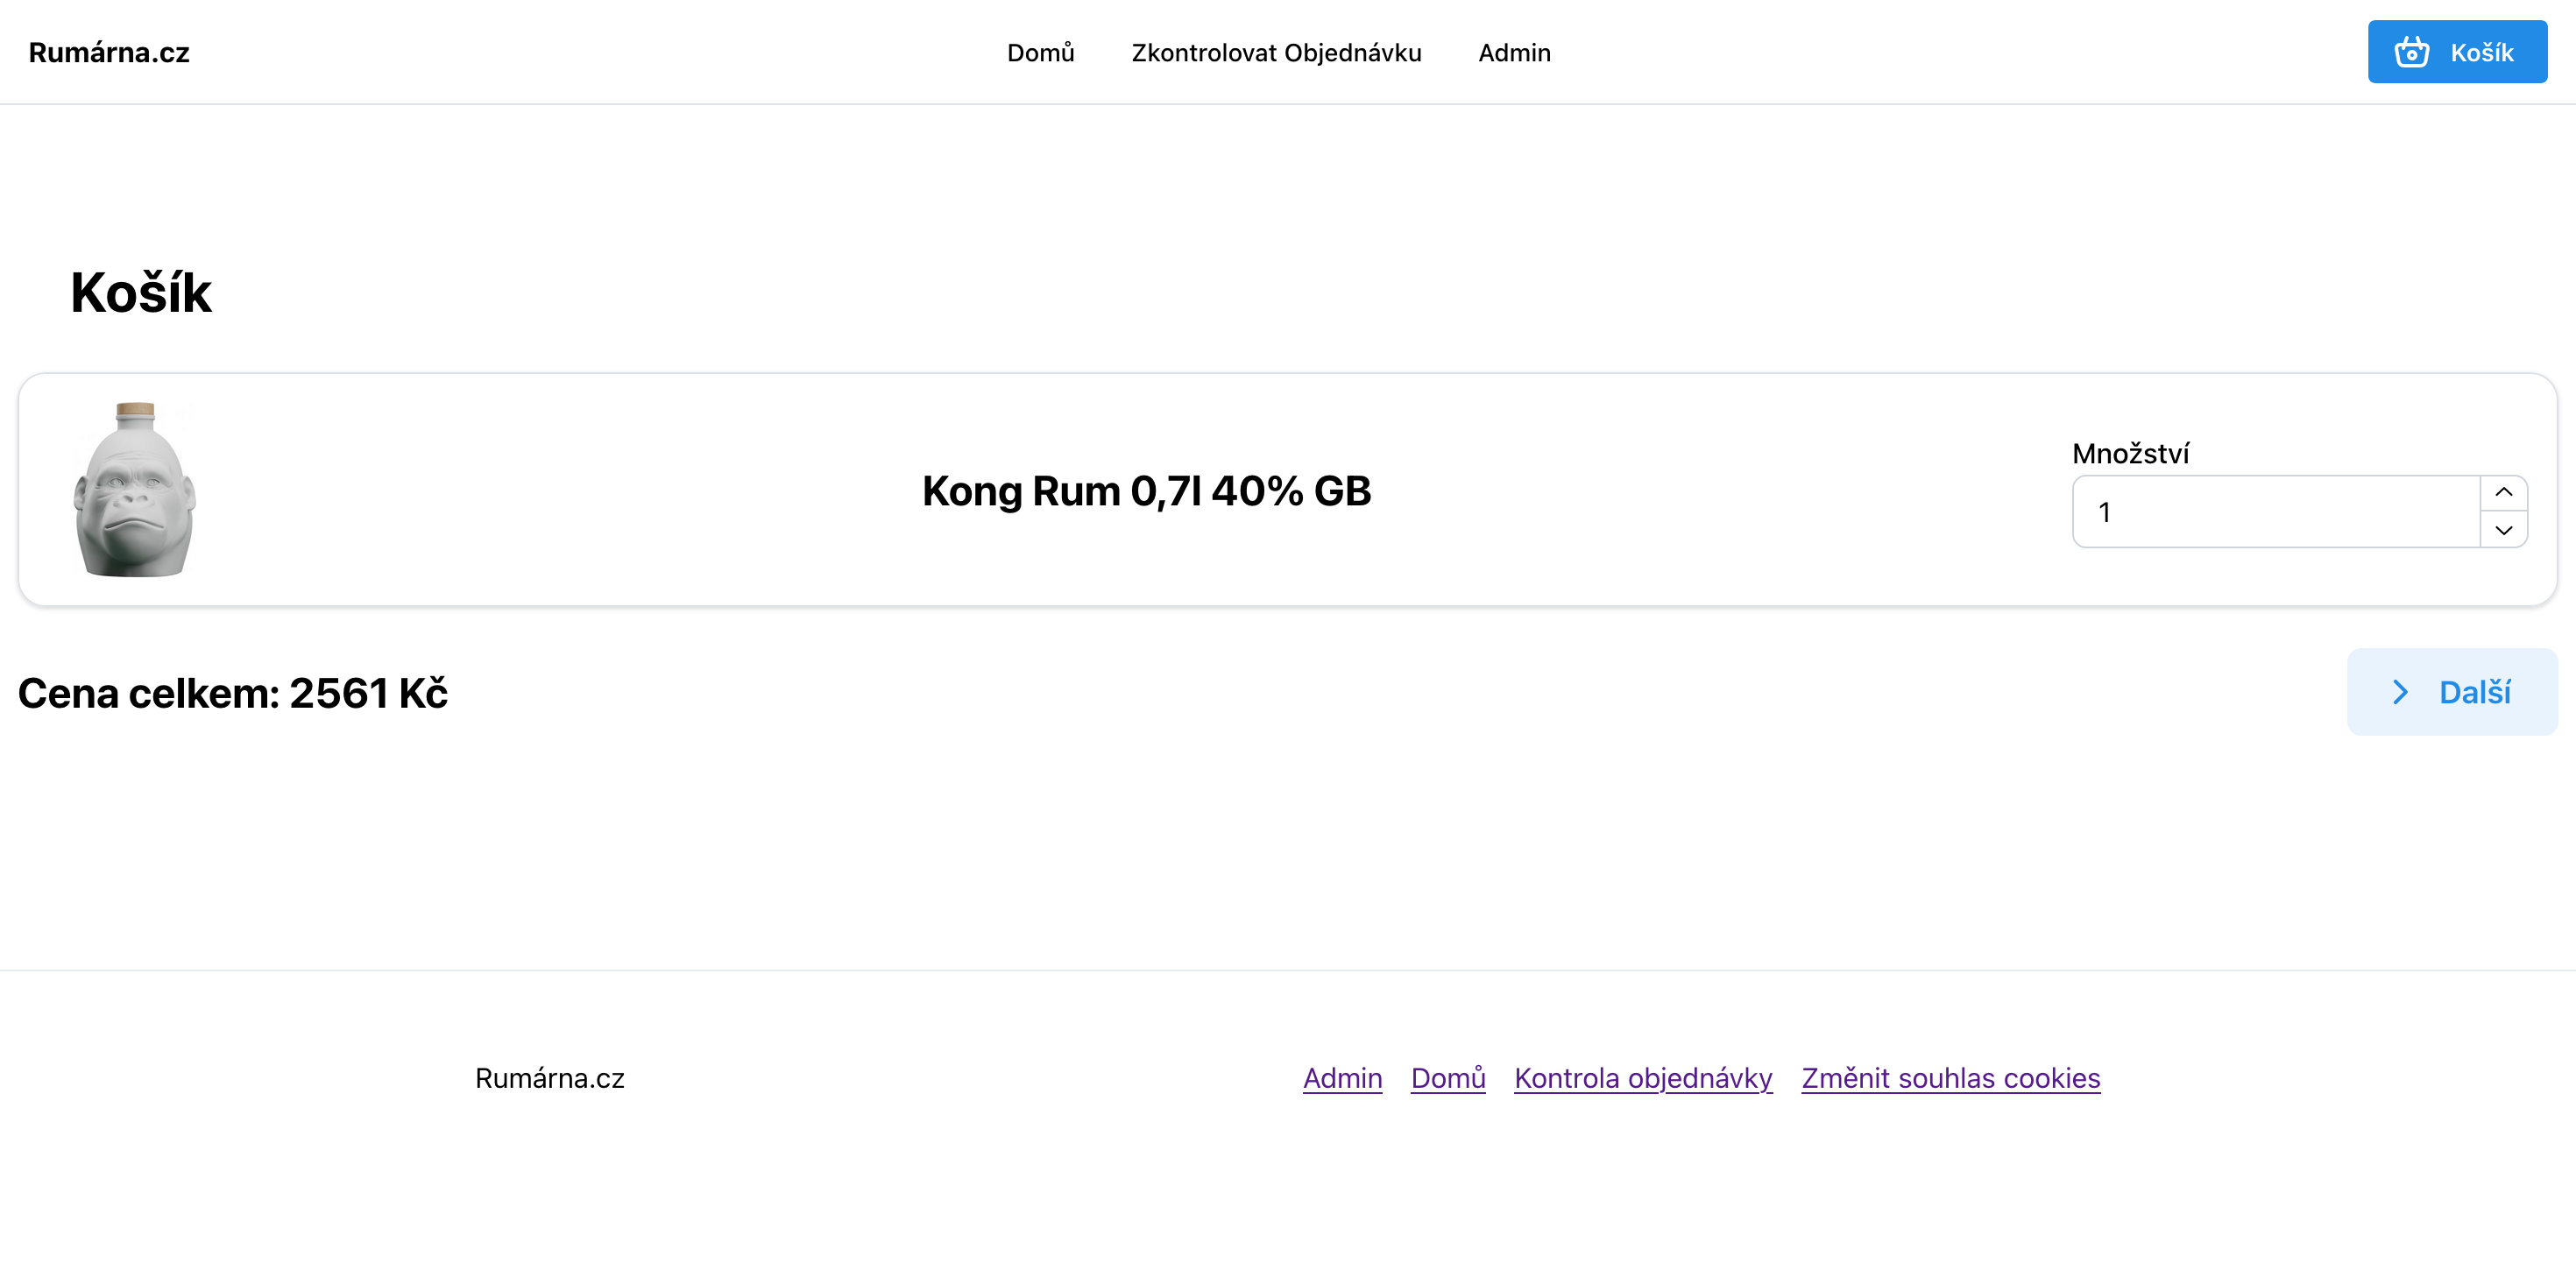Click Změnit souhlas cookies link
Image resolution: width=2576 pixels, height=1263 pixels.
pyautogui.click(x=1950, y=1078)
